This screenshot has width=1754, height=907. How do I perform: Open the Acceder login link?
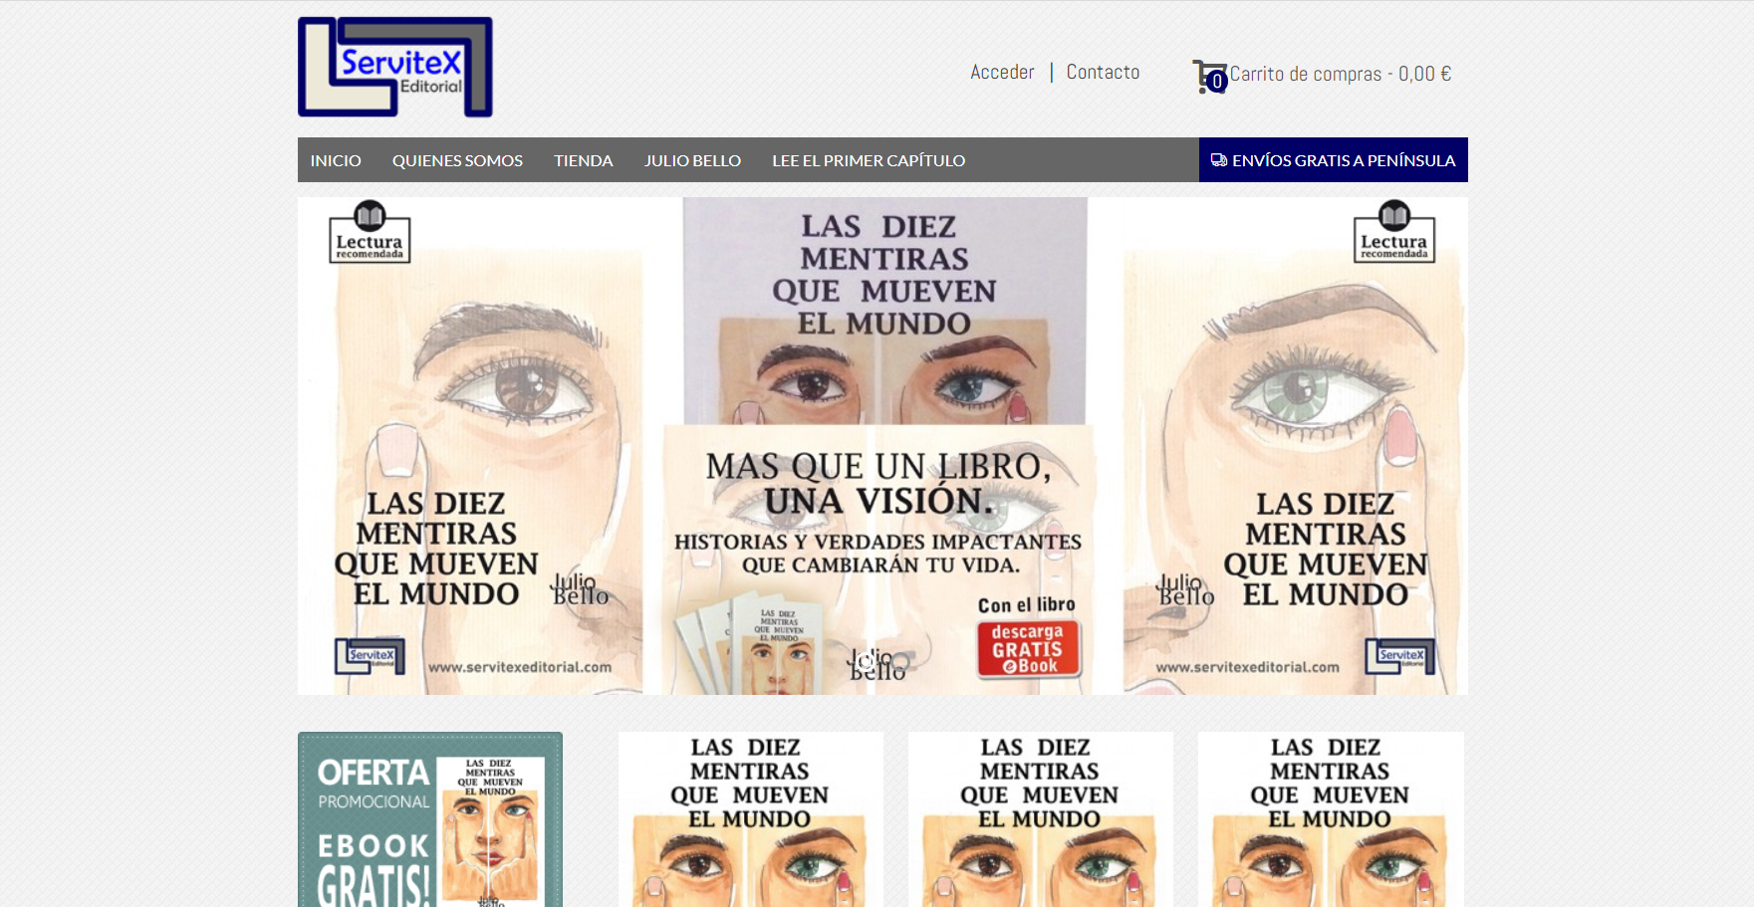coord(1002,72)
